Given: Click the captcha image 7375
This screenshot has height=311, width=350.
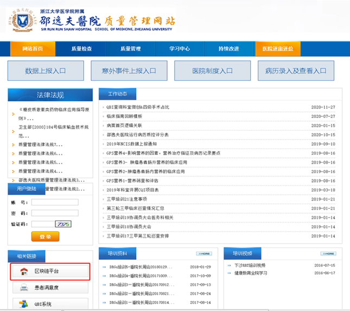Looking at the screenshot, I should pyautogui.click(x=63, y=224).
